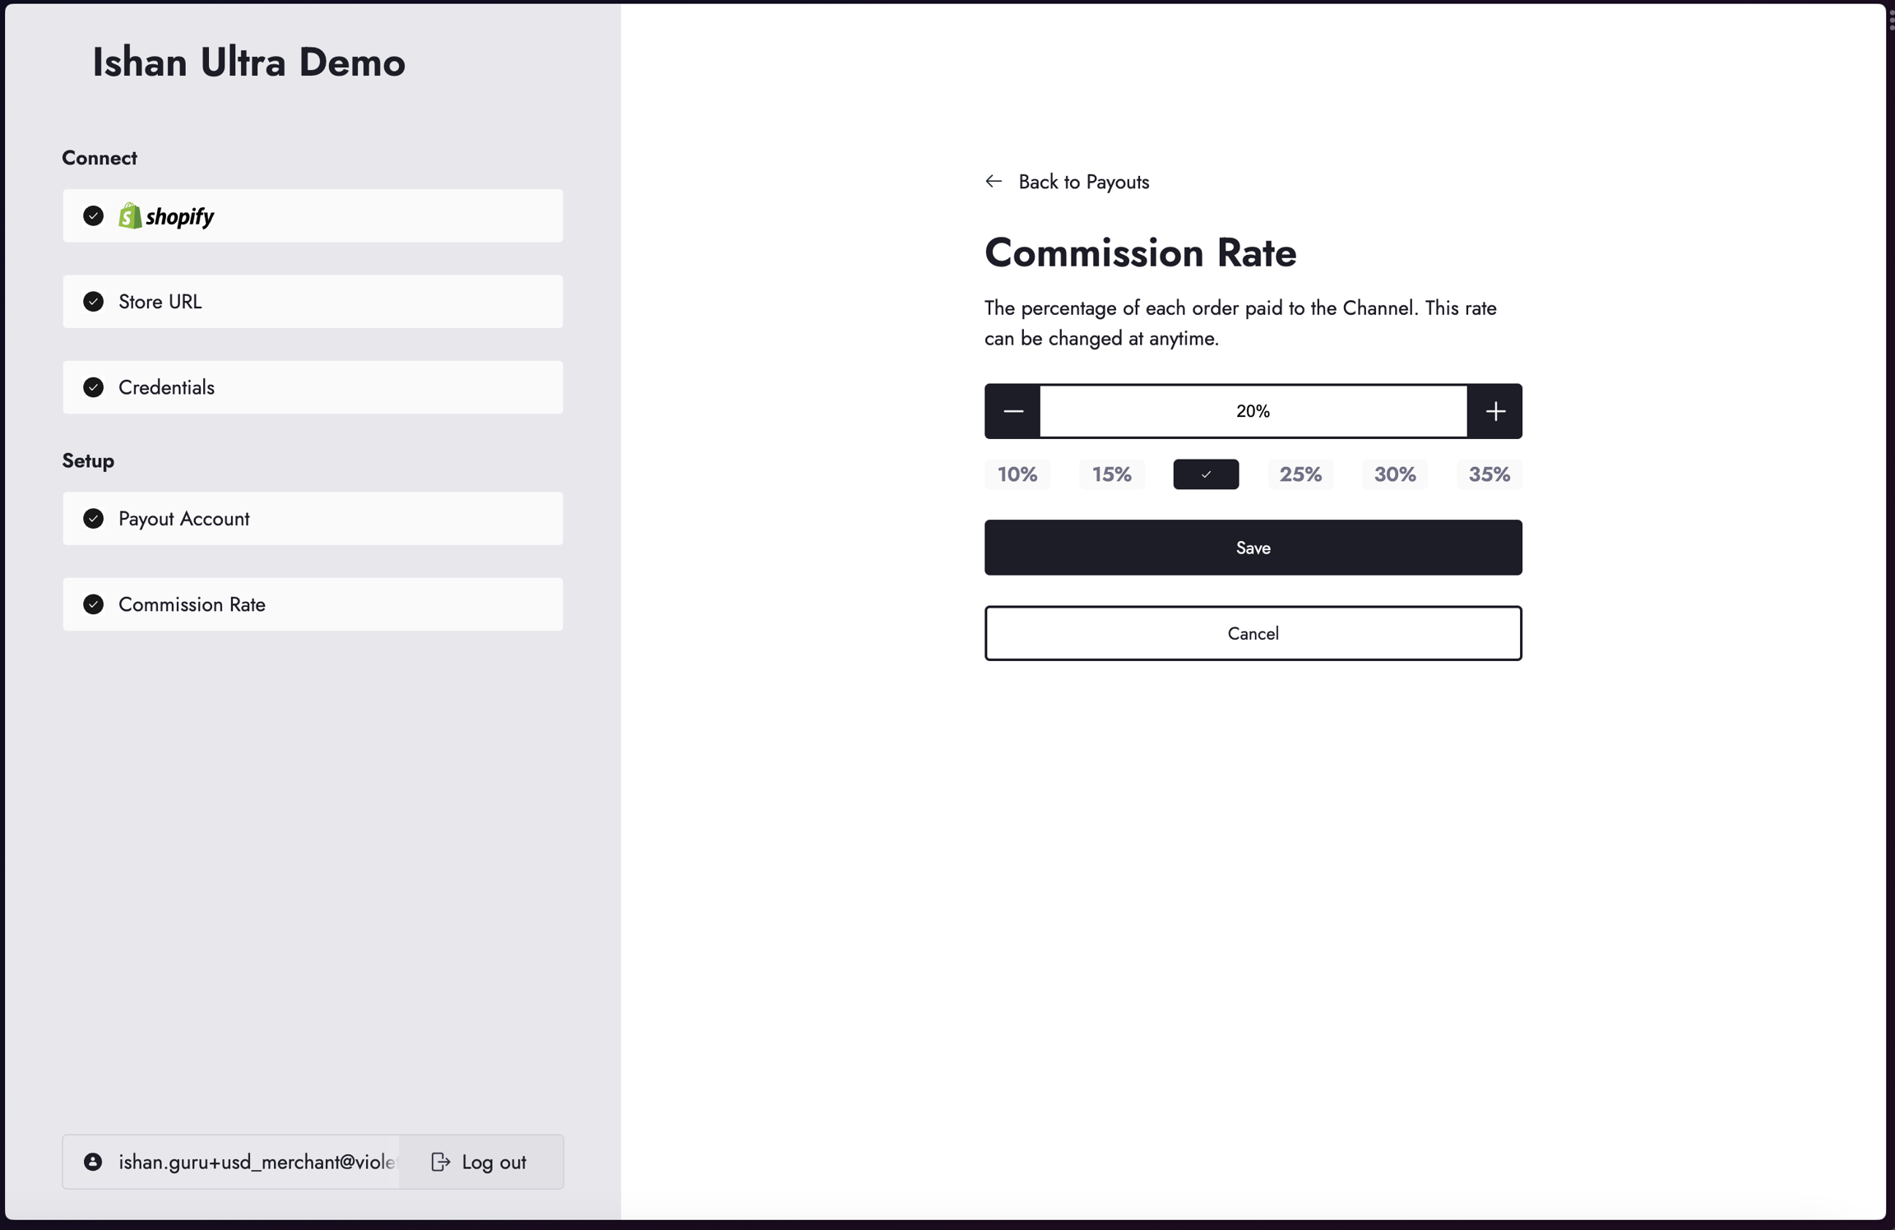The width and height of the screenshot is (1895, 1230).
Task: Click the 20% commission rate input field
Action: [1253, 411]
